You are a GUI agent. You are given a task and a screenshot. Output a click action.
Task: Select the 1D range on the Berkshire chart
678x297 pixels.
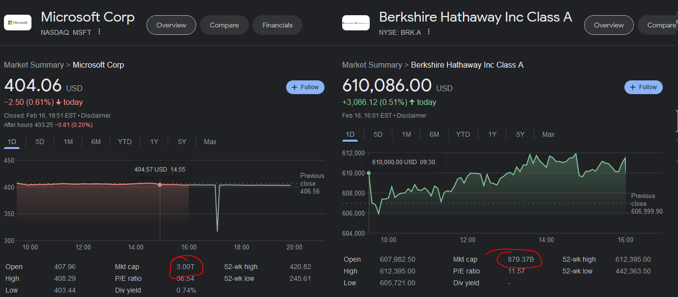350,134
